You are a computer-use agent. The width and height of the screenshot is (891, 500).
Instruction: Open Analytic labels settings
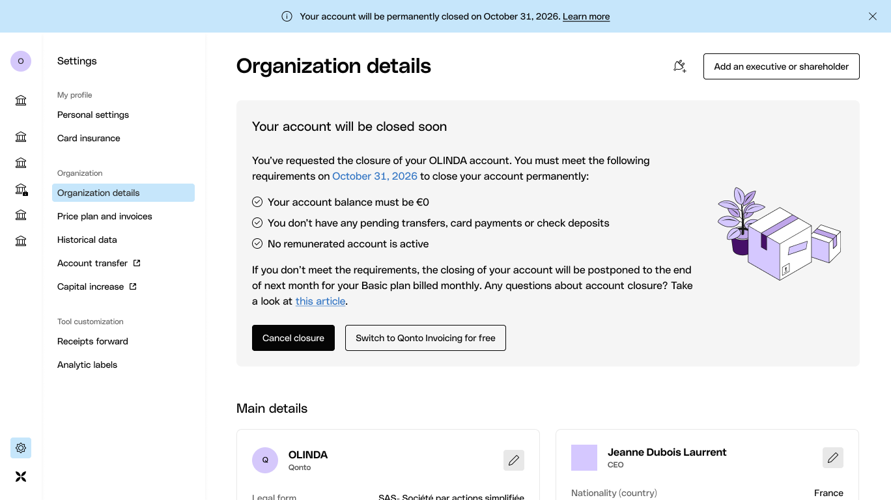[87, 365]
